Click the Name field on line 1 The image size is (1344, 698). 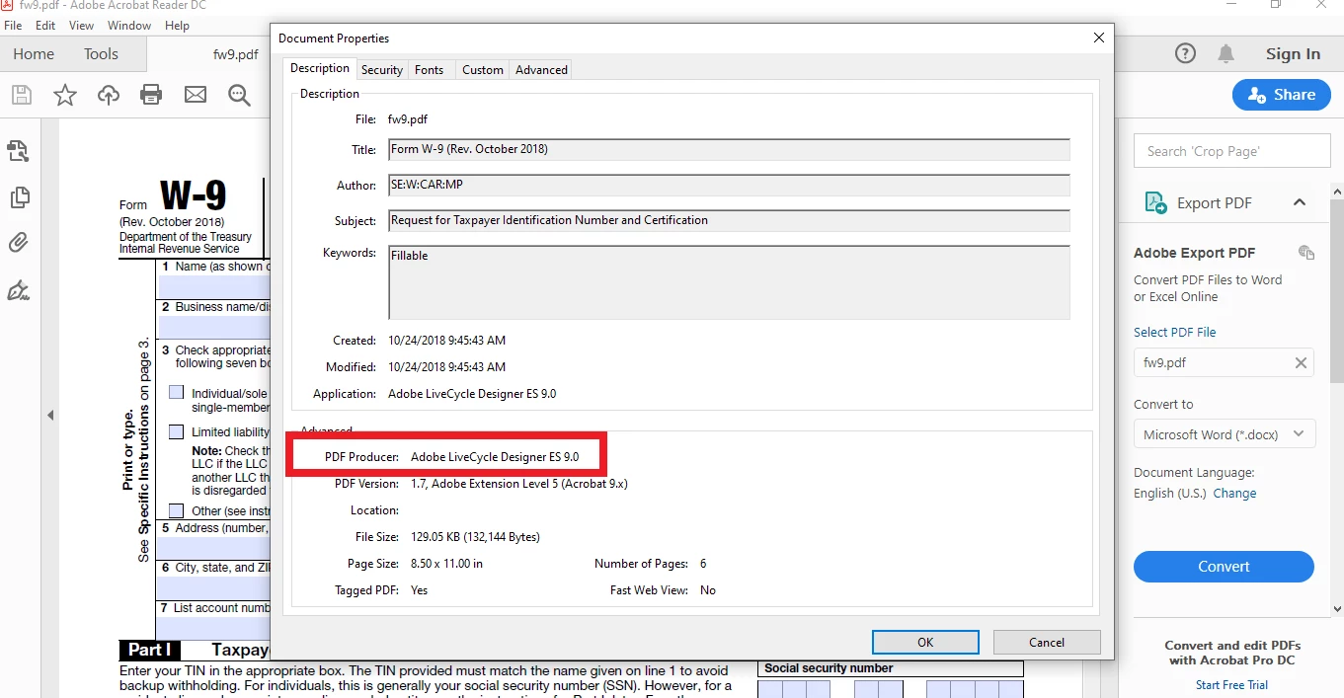(x=213, y=285)
